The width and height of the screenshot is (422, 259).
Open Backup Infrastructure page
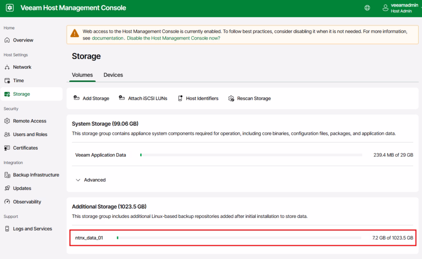pyautogui.click(x=31, y=175)
